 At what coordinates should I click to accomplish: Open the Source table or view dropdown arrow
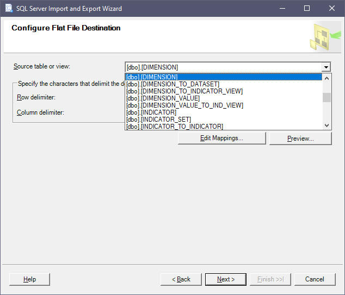(x=326, y=67)
